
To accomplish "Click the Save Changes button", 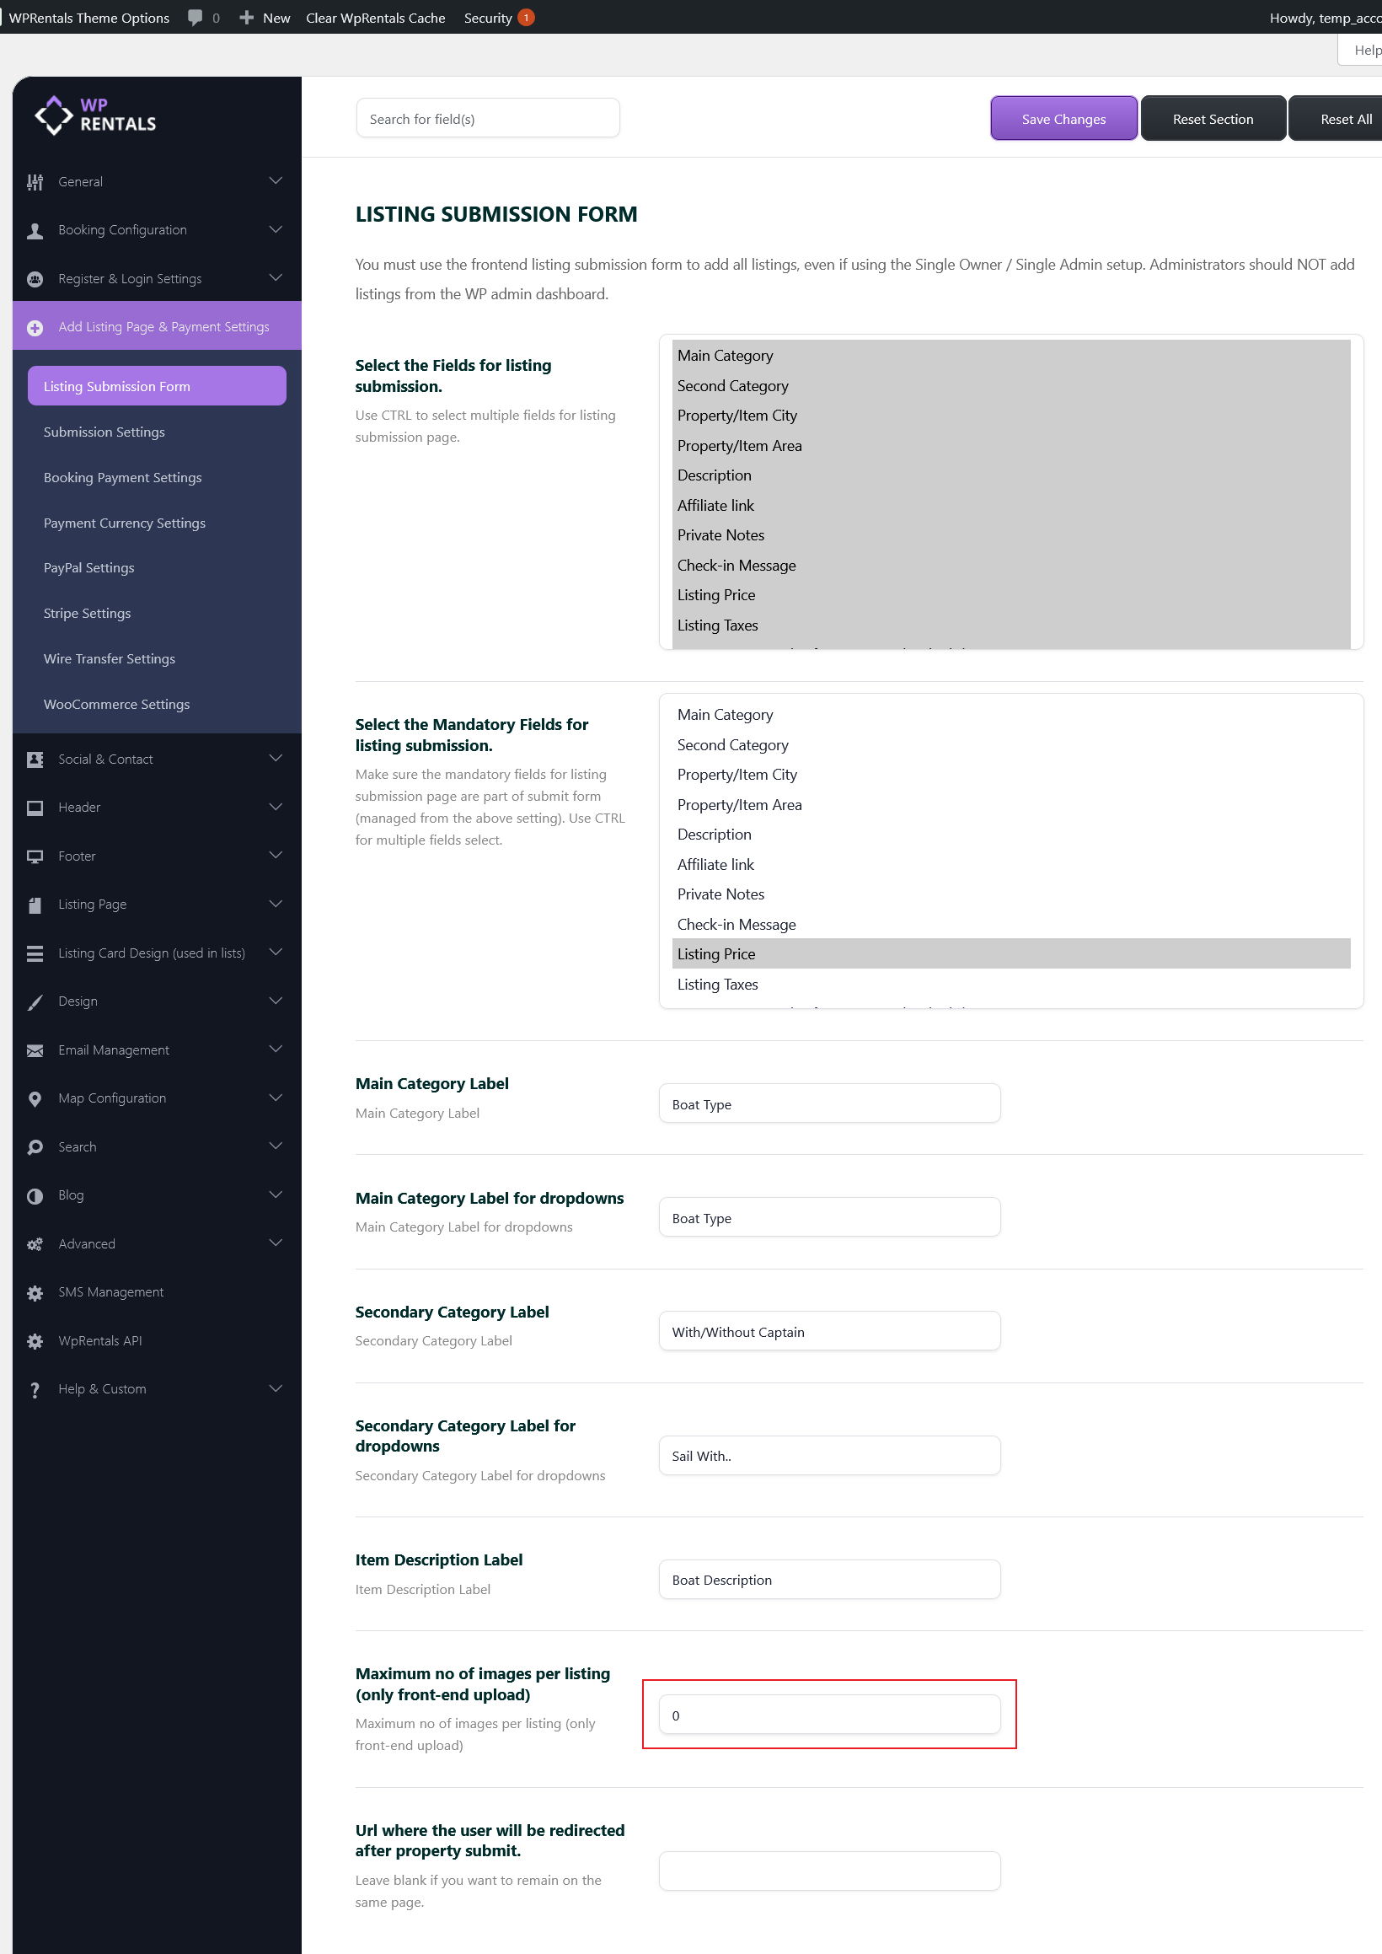I will tap(1063, 119).
